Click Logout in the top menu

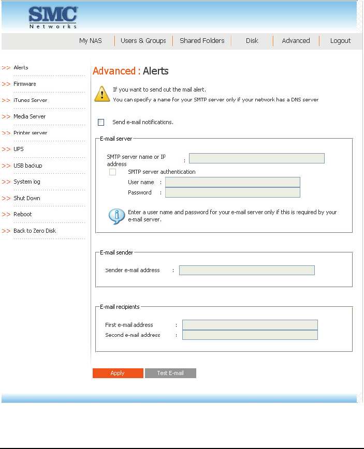(x=340, y=41)
